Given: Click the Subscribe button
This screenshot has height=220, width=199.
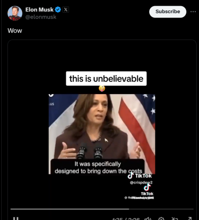Looking at the screenshot, I should pyautogui.click(x=168, y=12).
